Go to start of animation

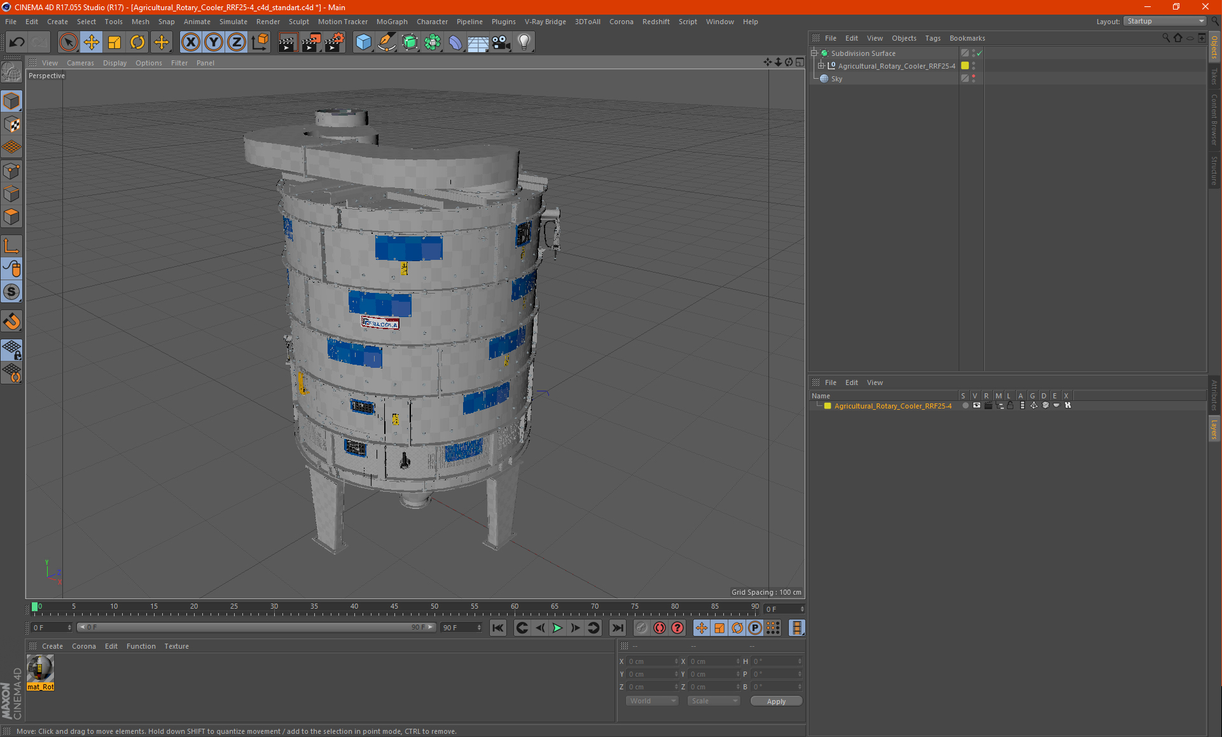click(498, 628)
